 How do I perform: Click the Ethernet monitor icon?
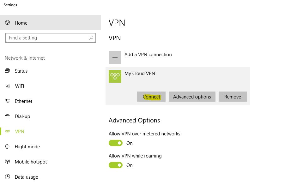tap(7, 101)
